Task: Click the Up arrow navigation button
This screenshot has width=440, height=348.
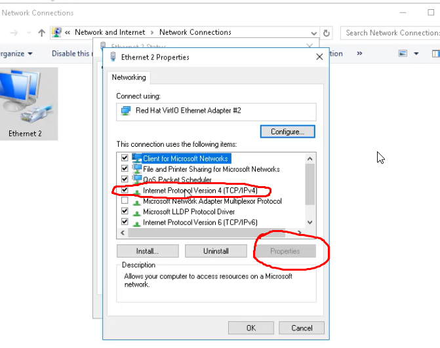Action: 41,33
